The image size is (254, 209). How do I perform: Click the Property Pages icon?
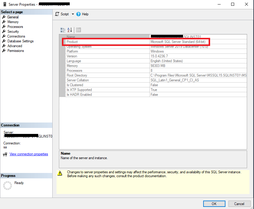coord(78,30)
